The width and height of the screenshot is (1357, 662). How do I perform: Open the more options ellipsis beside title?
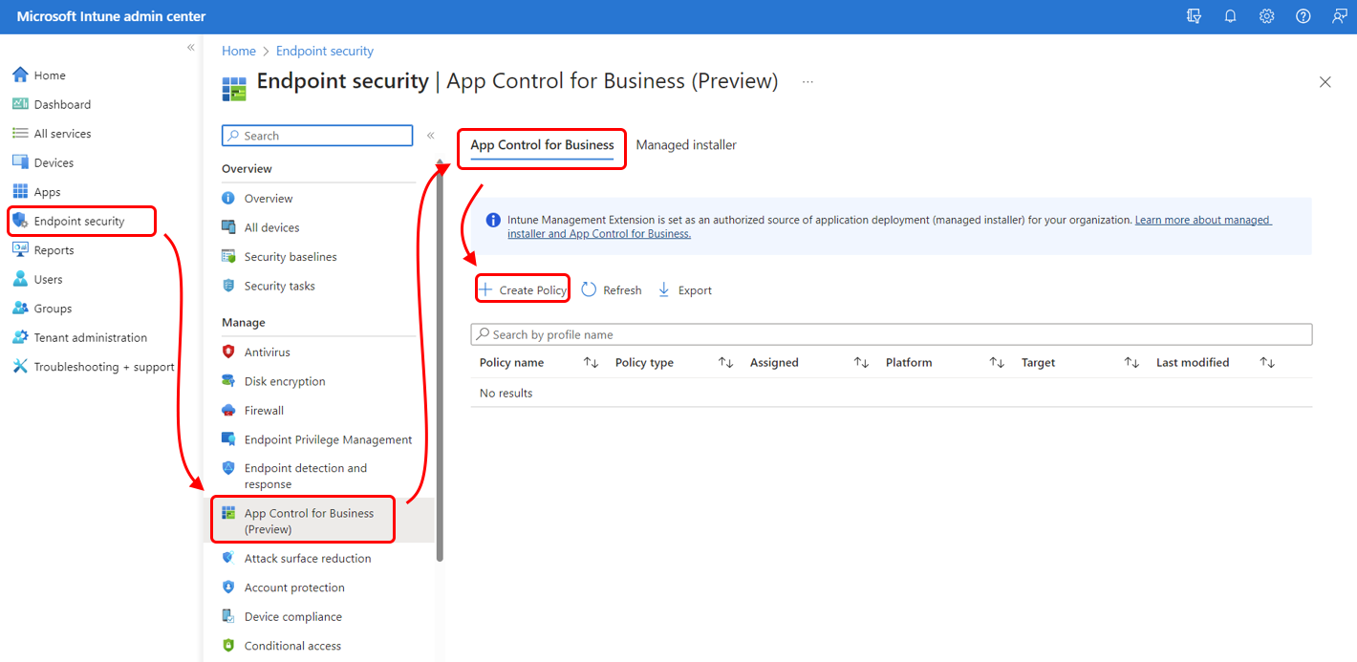point(808,82)
